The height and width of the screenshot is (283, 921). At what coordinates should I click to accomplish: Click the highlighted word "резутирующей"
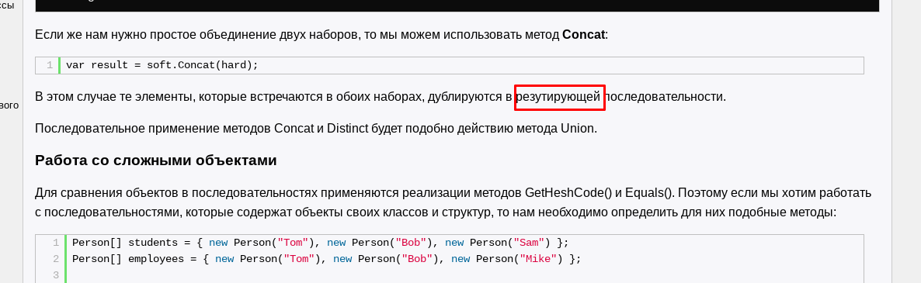(560, 96)
